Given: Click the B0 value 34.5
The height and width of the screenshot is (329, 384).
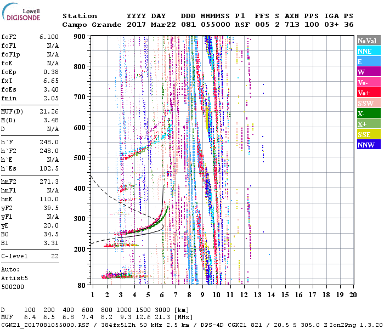Looking at the screenshot, I should click(51, 234).
